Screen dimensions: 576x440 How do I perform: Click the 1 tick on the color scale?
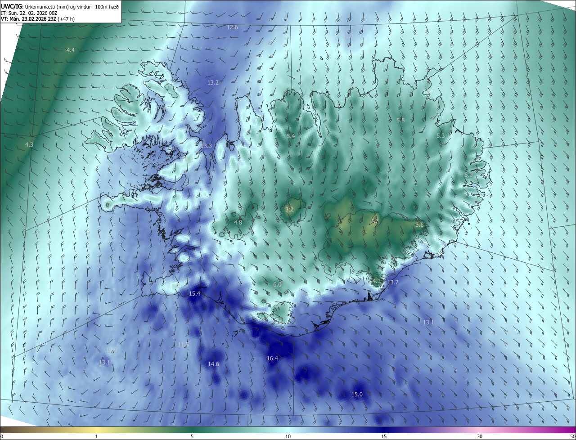pyautogui.click(x=96, y=436)
